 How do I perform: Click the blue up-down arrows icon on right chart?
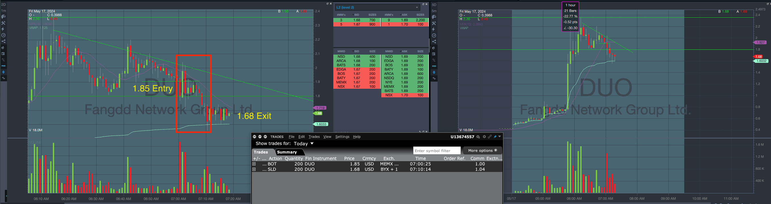click(434, 72)
